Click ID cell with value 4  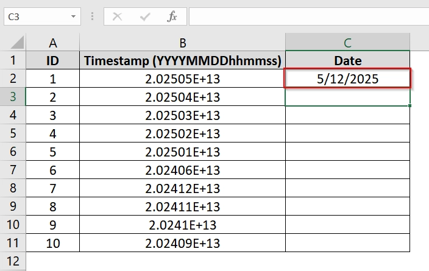(53, 133)
